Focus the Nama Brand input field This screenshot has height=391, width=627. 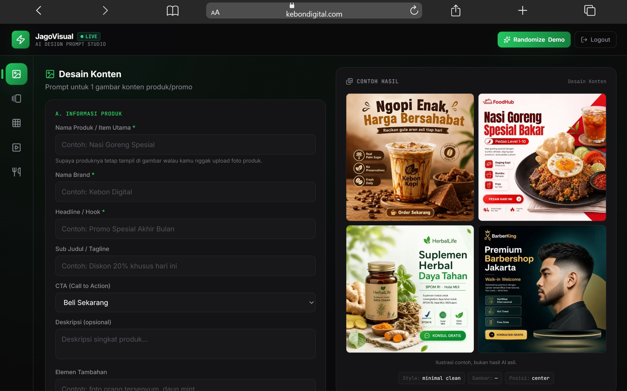[x=185, y=192]
